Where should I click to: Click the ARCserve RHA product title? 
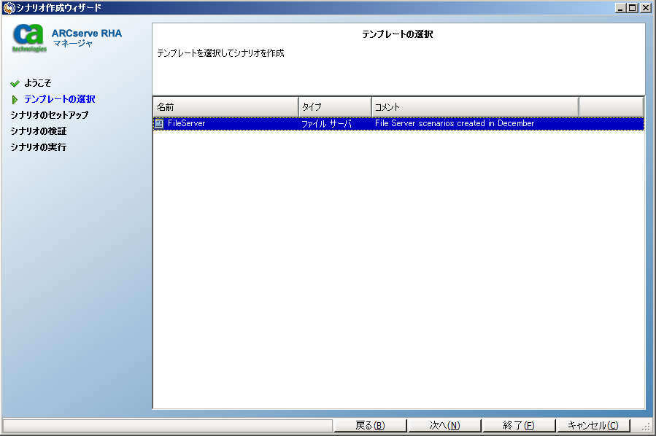(x=87, y=34)
